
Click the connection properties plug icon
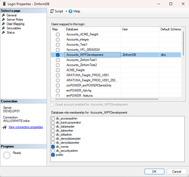4,127
